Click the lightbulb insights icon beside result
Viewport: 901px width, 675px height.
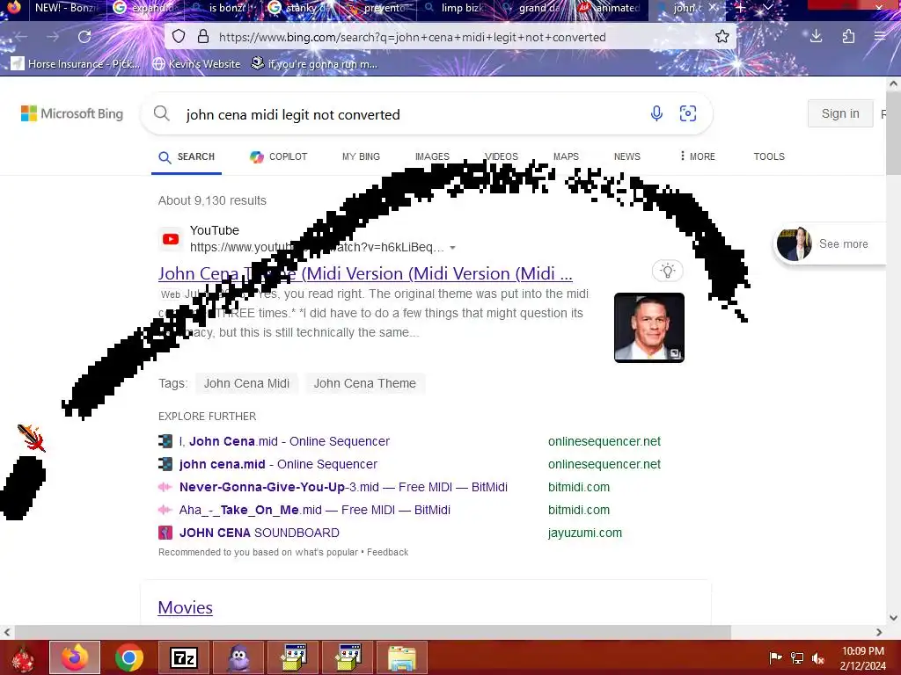(x=667, y=271)
